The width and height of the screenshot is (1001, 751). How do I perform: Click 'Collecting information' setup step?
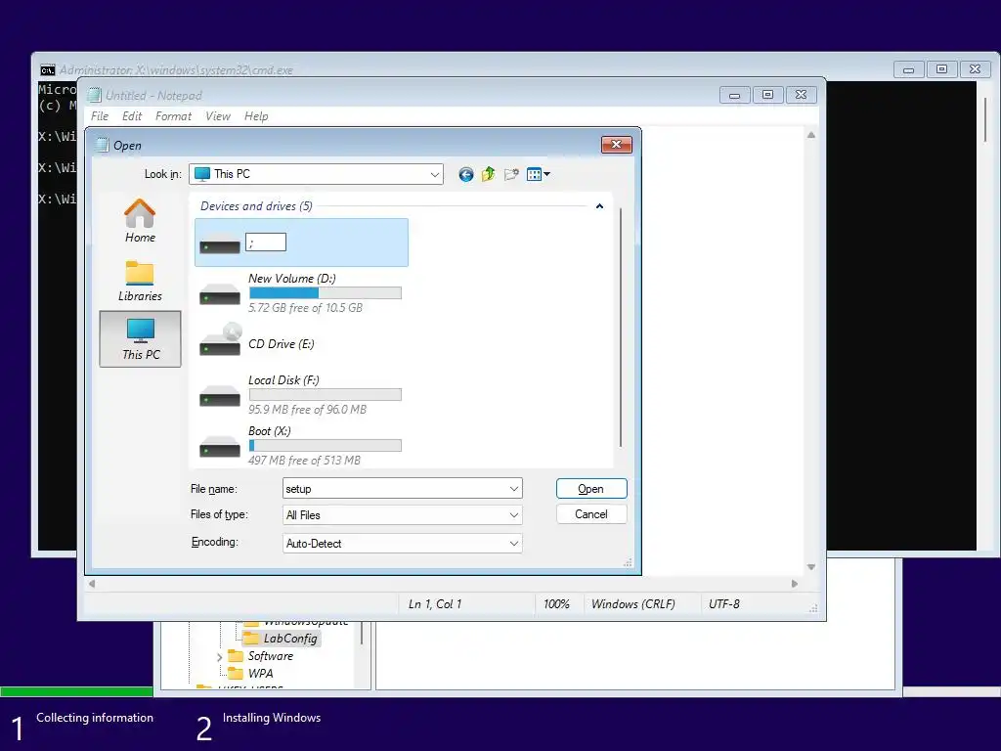[95, 718]
